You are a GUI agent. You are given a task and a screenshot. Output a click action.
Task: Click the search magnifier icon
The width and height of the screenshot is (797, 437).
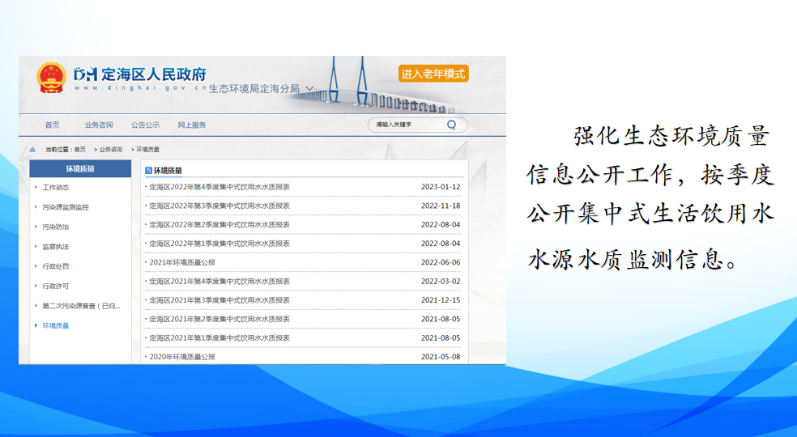[451, 125]
